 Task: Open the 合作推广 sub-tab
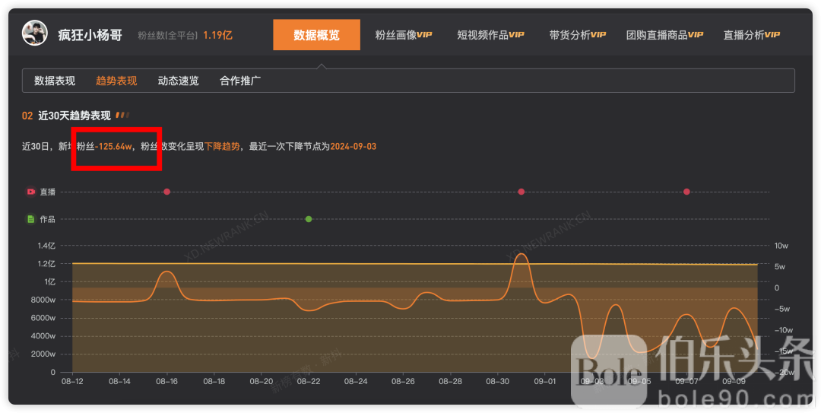tap(240, 81)
